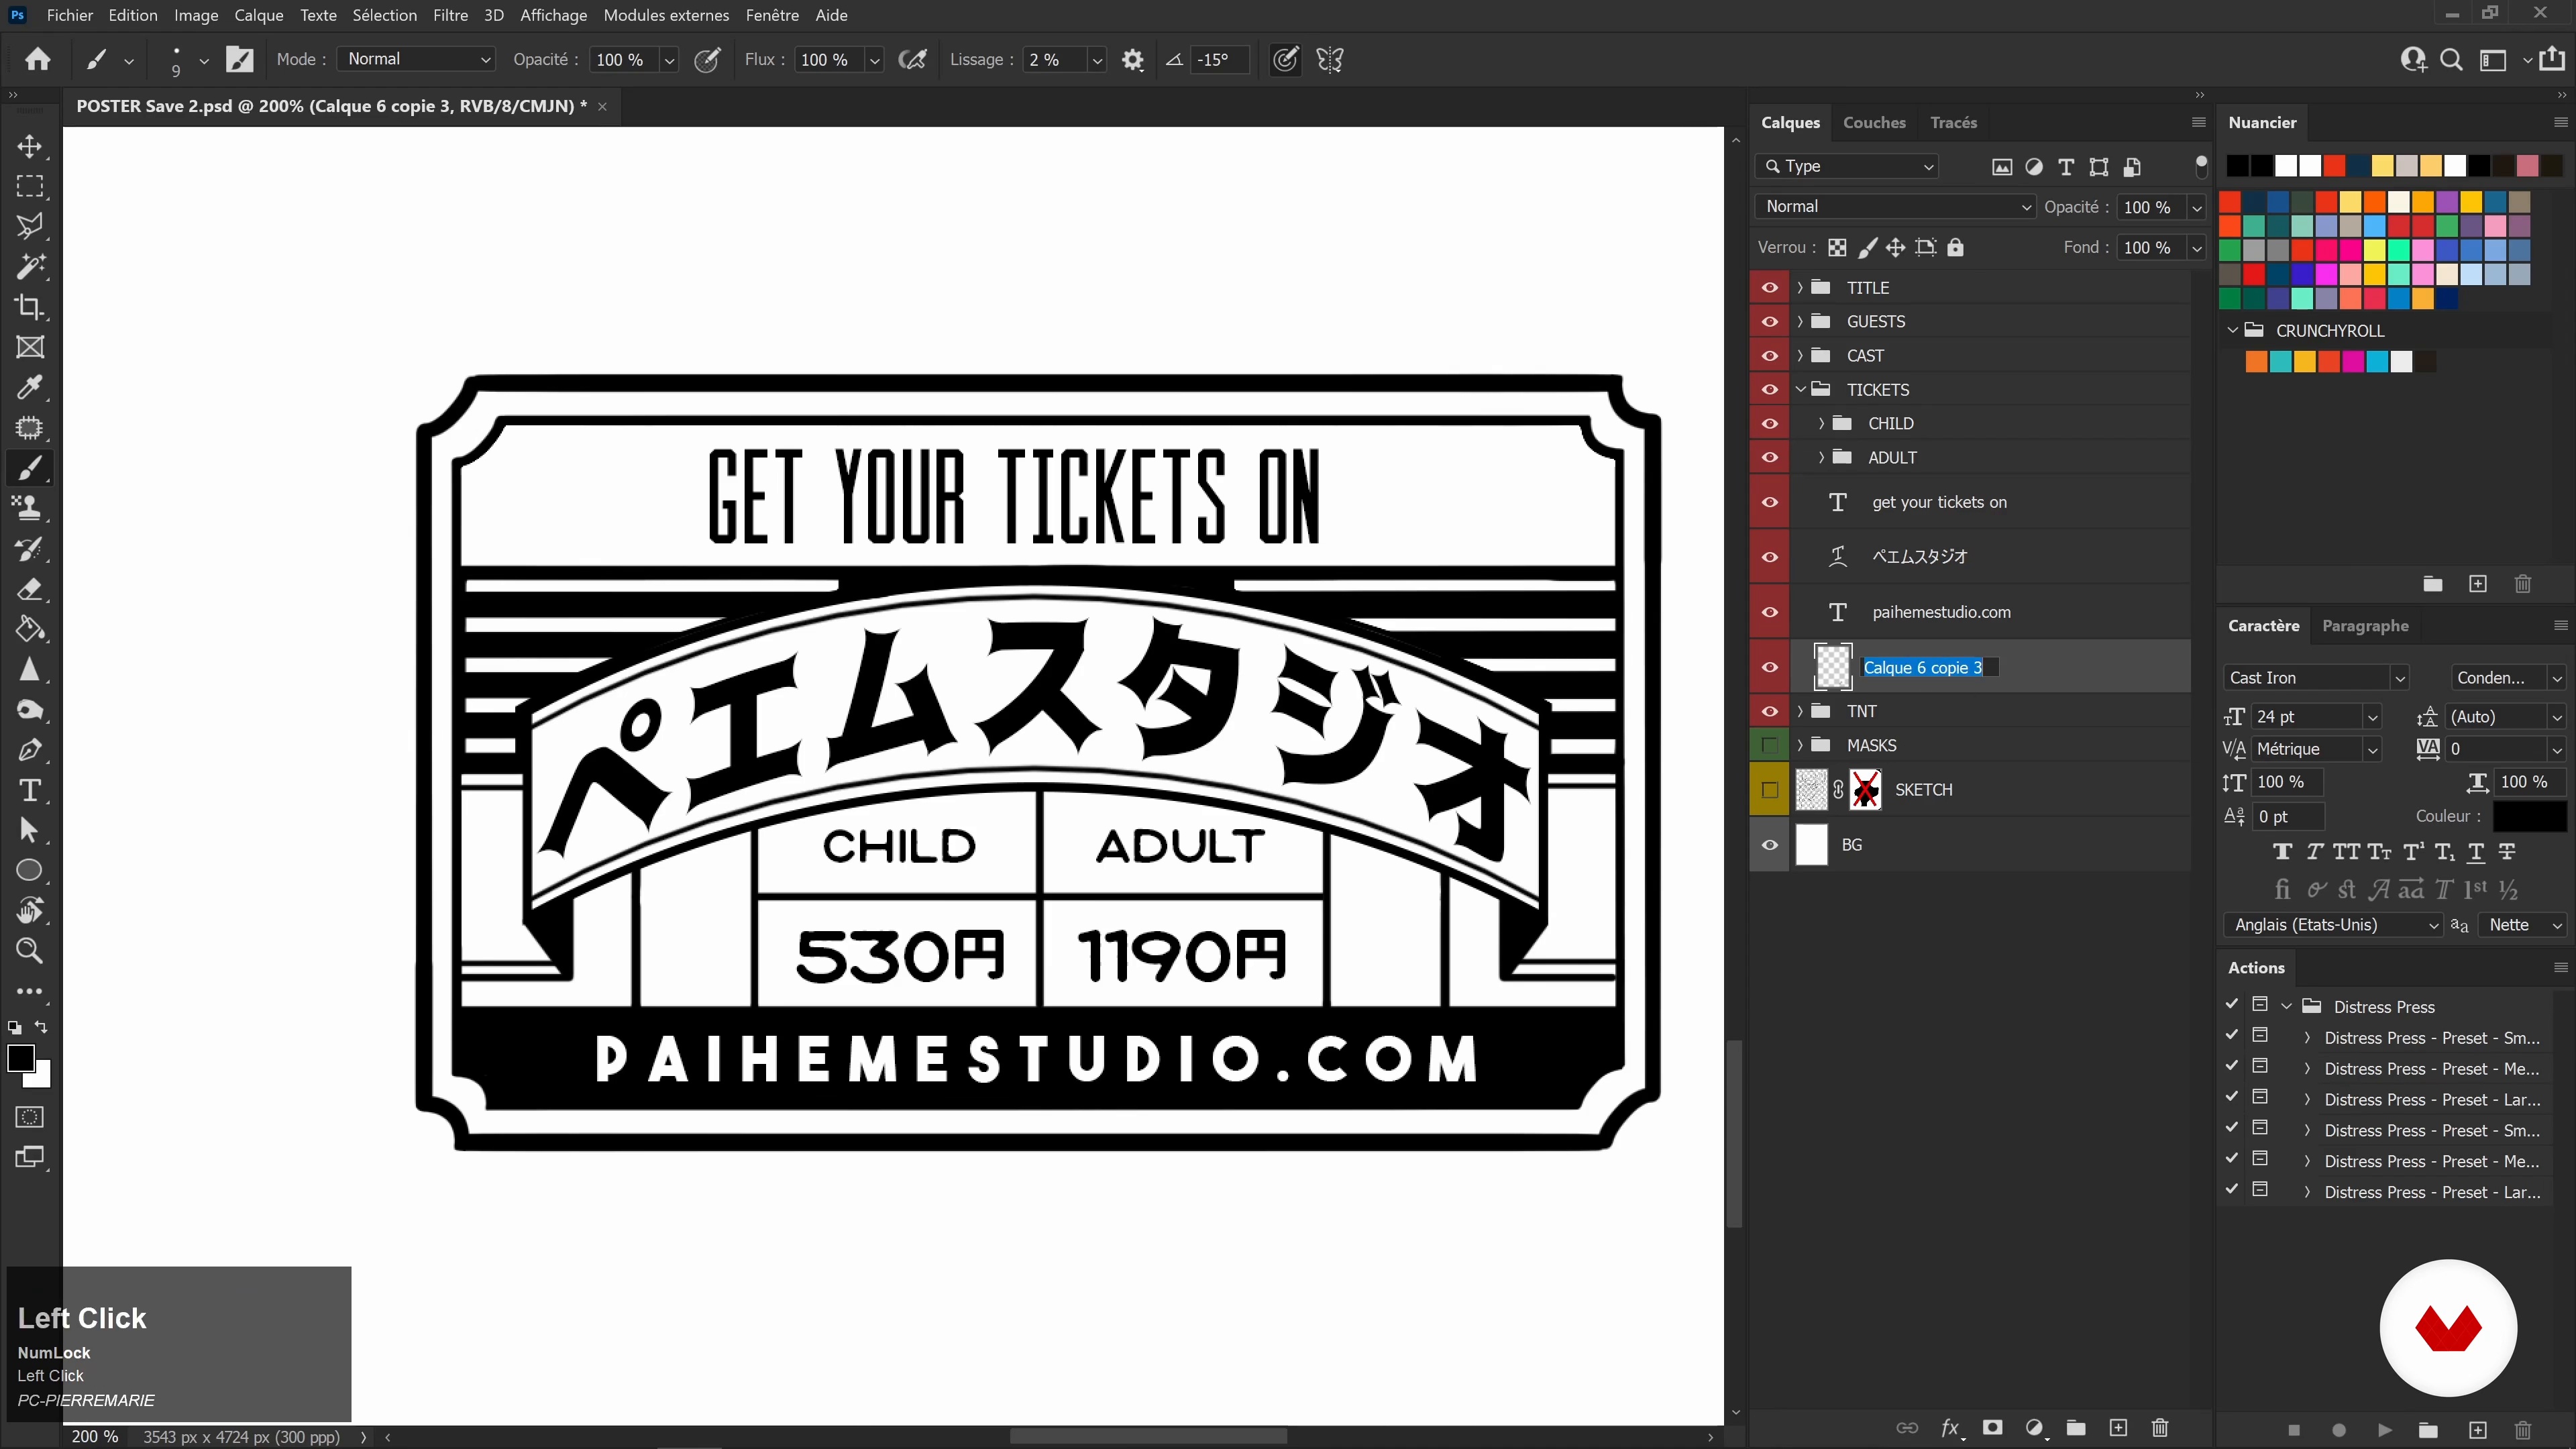Select the Paint Bucket tool
Image resolution: width=2576 pixels, height=1449 pixels.
pyautogui.click(x=30, y=629)
